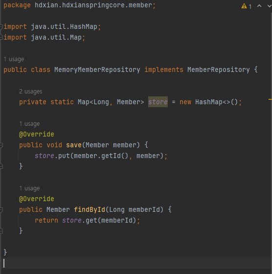Click the '1 usage' hint above findById method
This screenshot has width=272, height=274.
[x=29, y=188]
